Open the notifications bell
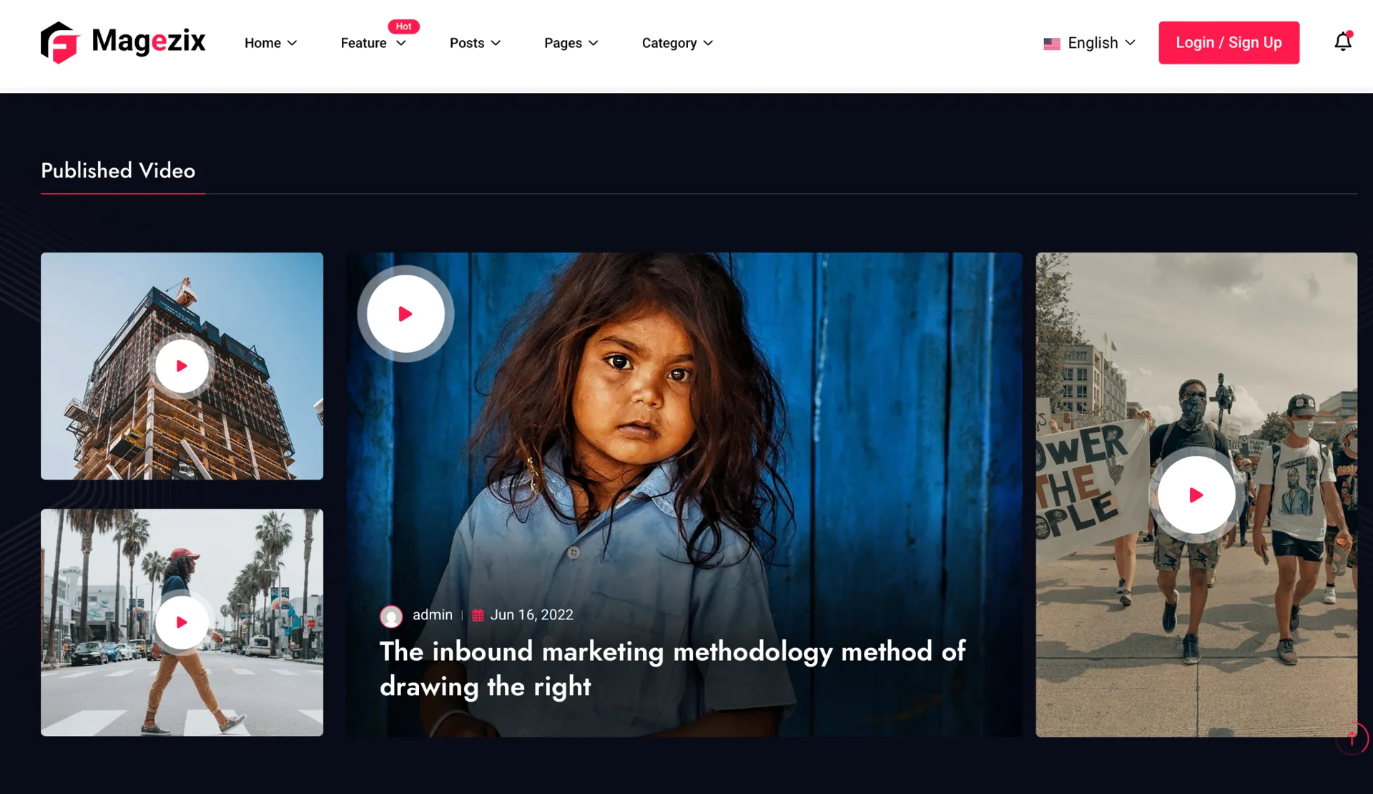Screen dimensions: 1373x794 (1342, 42)
